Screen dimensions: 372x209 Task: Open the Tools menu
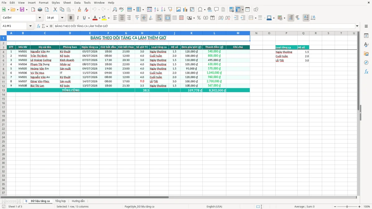pyautogui.click(x=87, y=2)
